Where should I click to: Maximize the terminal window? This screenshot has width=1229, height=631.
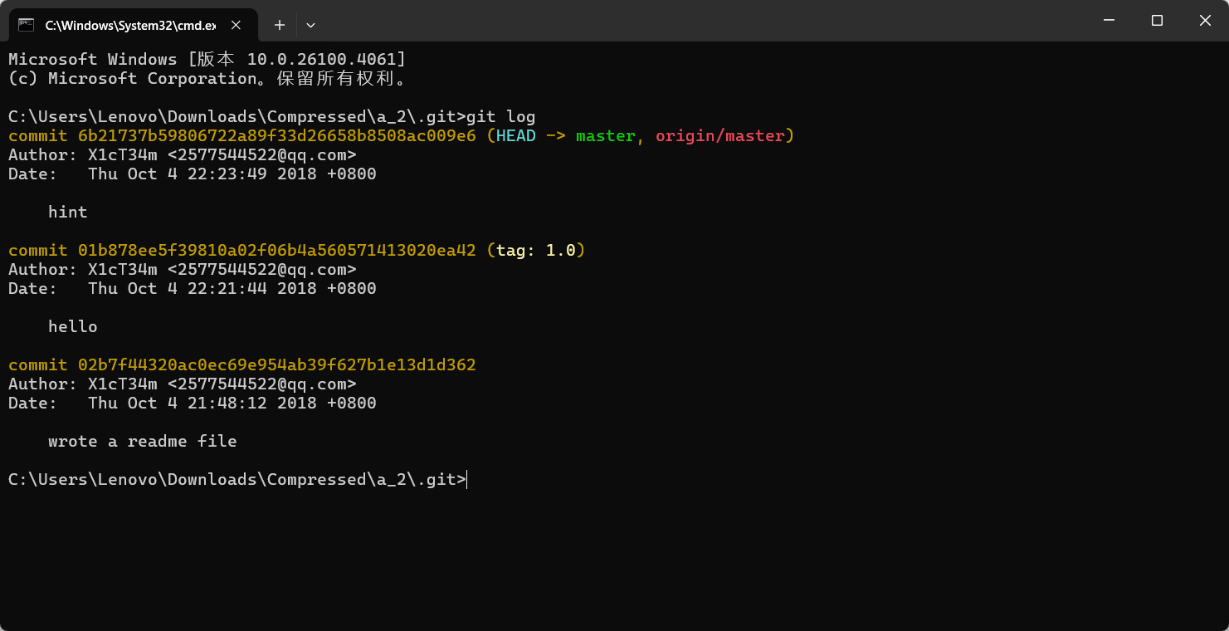coord(1157,21)
